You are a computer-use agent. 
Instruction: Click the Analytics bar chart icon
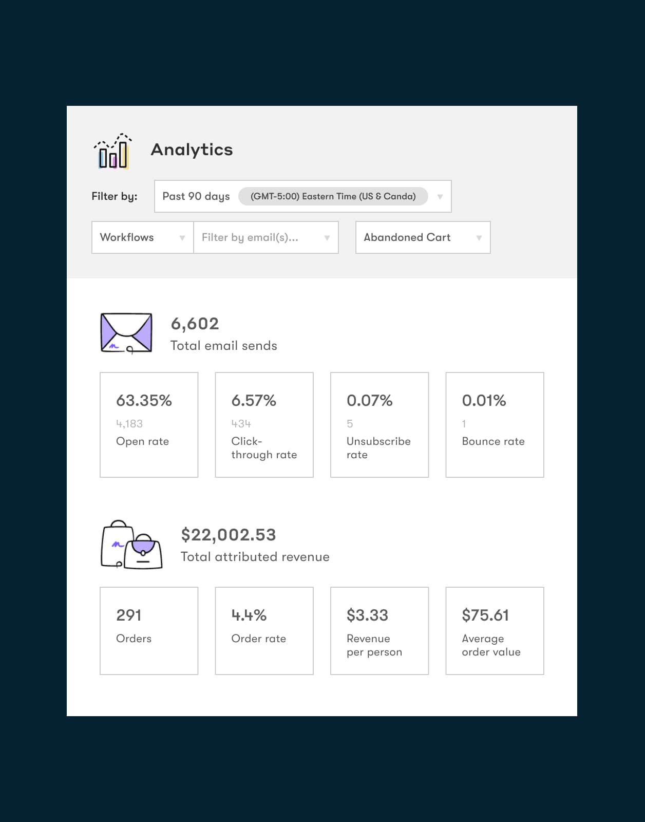pos(113,151)
